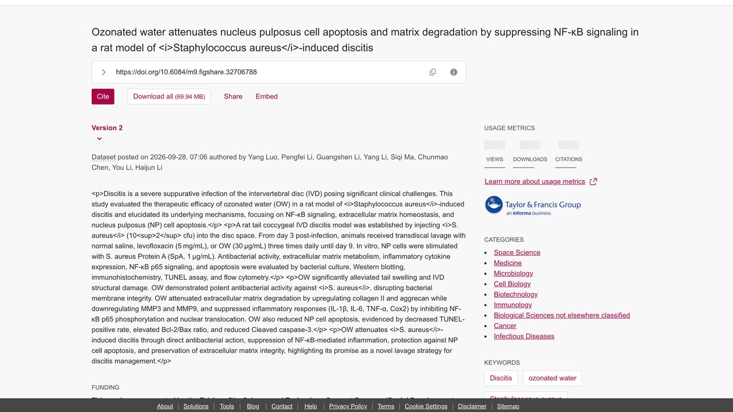The height and width of the screenshot is (412, 733).
Task: Open the Blog footer link
Action: click(253, 406)
